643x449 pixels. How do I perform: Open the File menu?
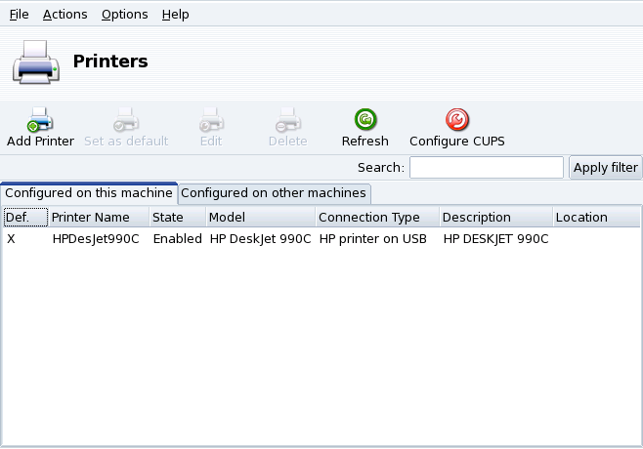click(x=19, y=15)
